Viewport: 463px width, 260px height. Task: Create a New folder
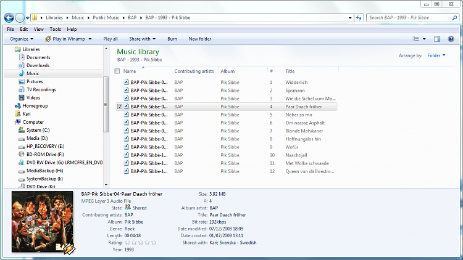point(200,39)
